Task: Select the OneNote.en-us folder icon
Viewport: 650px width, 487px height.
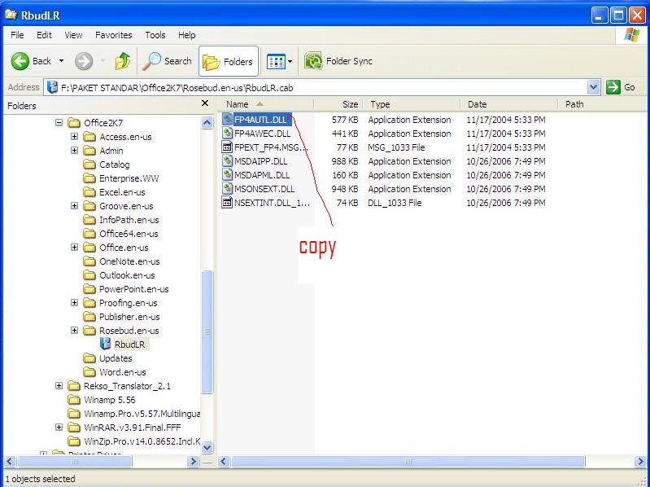Action: (x=89, y=261)
